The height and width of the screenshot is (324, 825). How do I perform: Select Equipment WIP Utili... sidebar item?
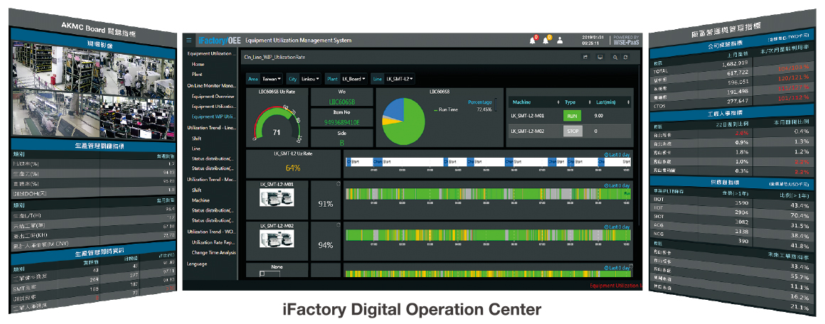point(213,117)
